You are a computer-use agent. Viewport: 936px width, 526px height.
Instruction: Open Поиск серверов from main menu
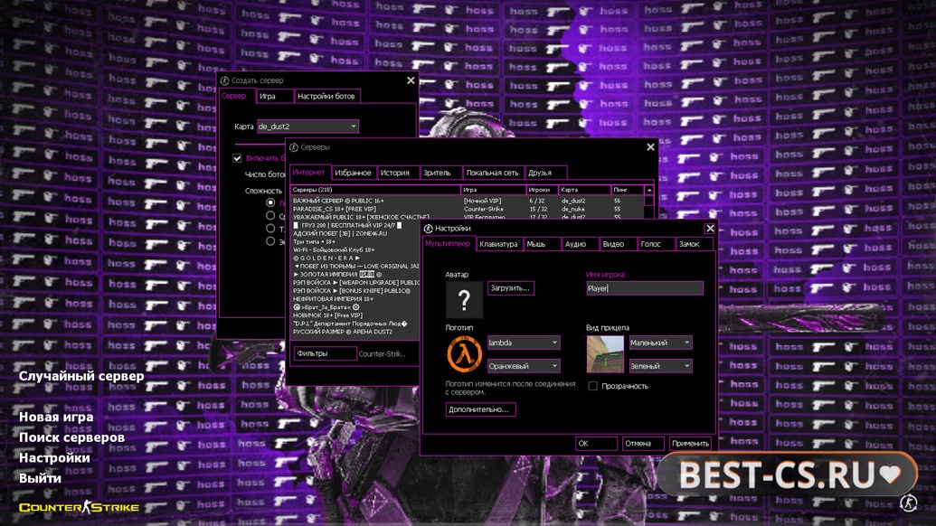tap(71, 437)
